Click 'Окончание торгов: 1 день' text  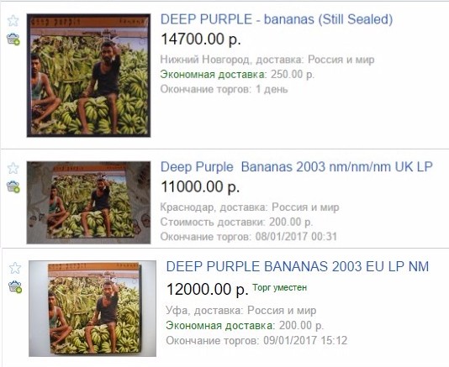pos(224,90)
